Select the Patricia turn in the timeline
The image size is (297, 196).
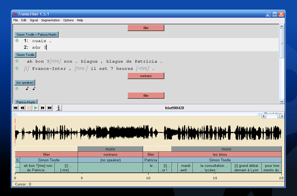coord(151,160)
